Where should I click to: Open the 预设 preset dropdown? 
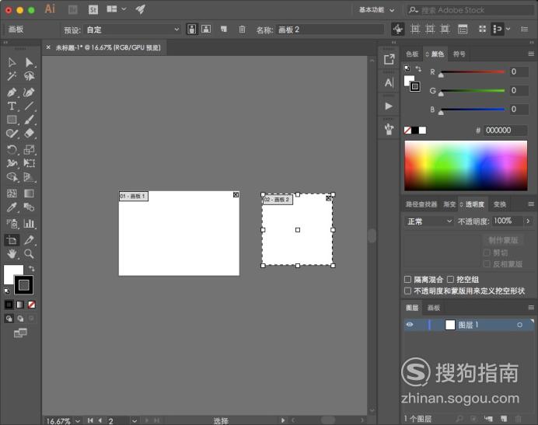coord(132,30)
